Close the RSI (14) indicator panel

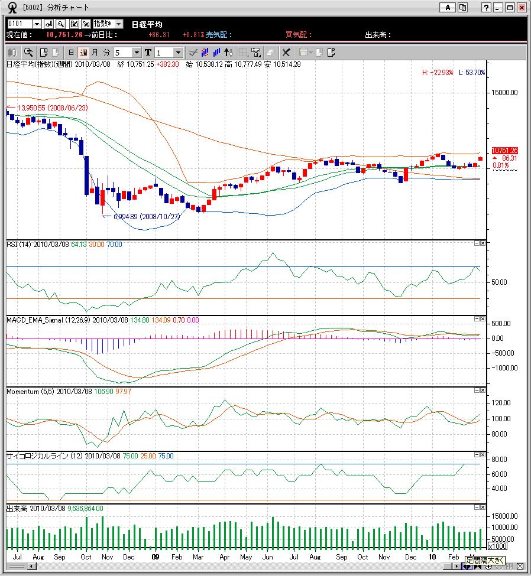483,243
